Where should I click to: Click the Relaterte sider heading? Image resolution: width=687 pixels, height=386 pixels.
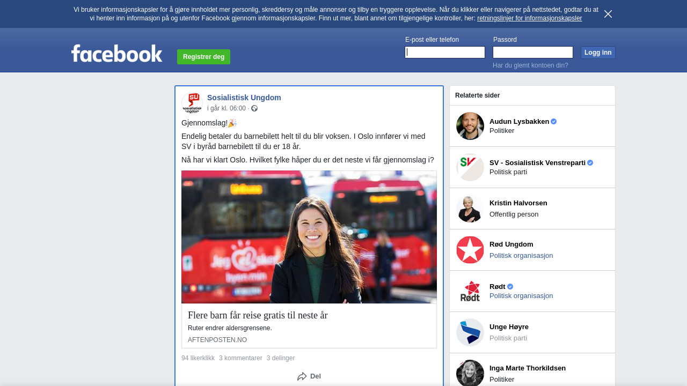[x=478, y=95]
